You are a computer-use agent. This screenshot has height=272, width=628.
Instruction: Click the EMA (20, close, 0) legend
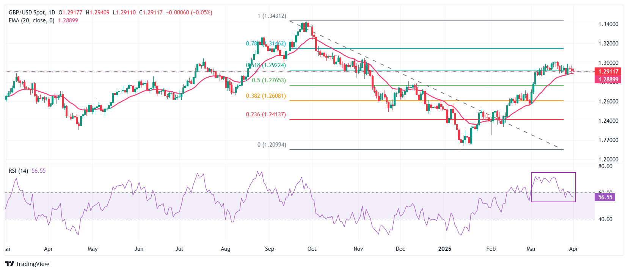[31, 20]
